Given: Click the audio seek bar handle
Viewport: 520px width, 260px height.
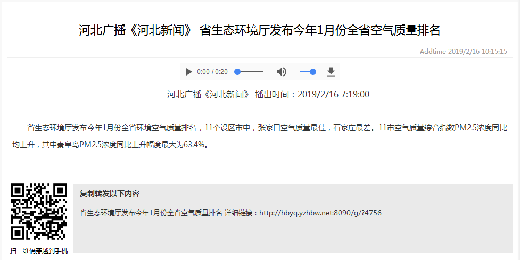Looking at the screenshot, I should click(x=237, y=72).
